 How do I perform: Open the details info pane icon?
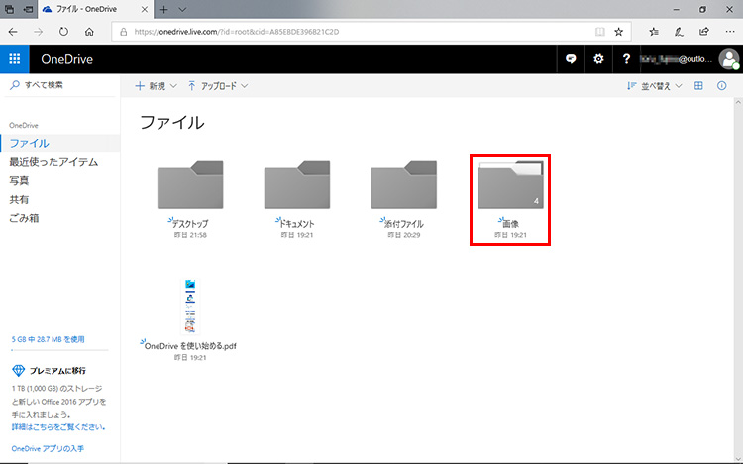pos(722,86)
